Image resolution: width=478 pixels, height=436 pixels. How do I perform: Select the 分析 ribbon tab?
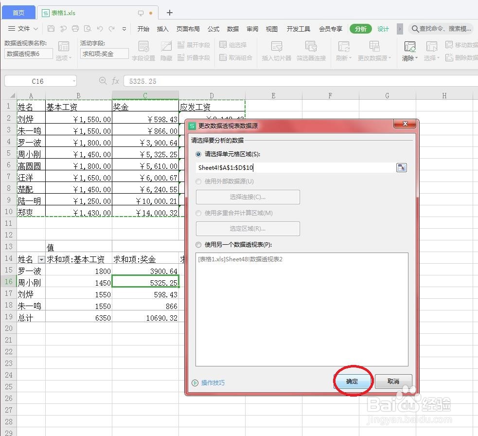click(361, 29)
